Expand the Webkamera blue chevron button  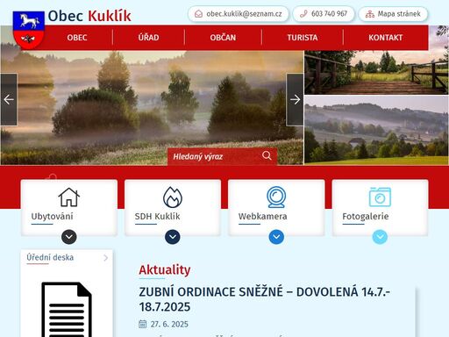point(276,237)
